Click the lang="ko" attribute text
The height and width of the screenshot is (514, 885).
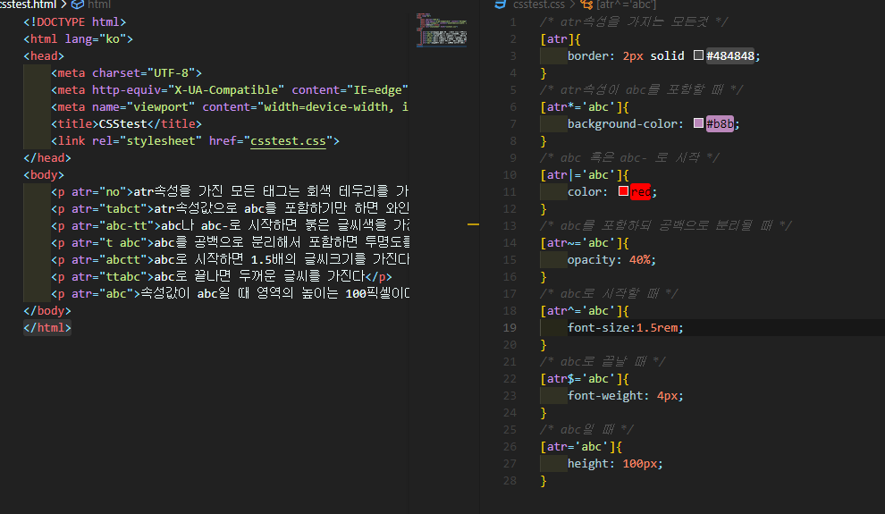(x=96, y=39)
